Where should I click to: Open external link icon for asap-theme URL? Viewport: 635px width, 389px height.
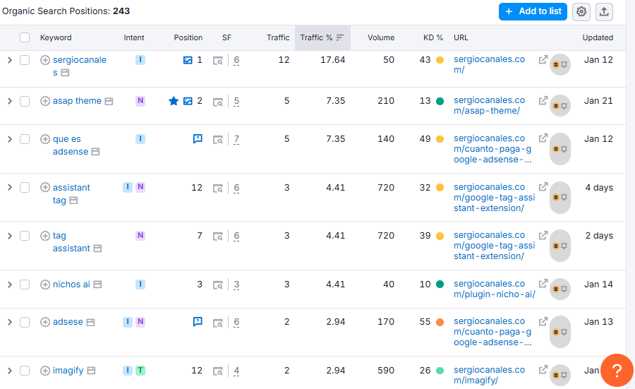(543, 100)
